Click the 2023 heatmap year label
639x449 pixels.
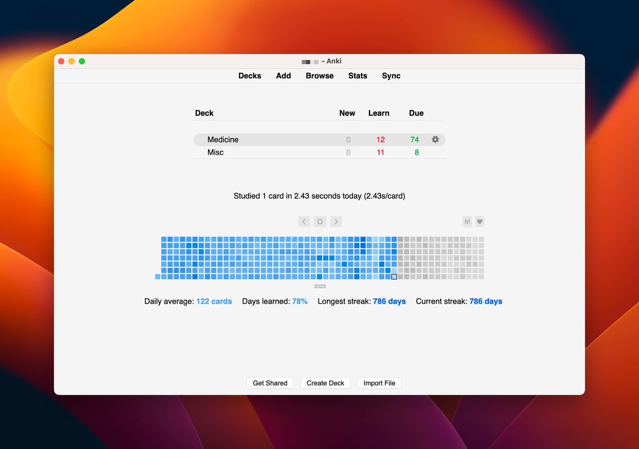pyautogui.click(x=319, y=287)
